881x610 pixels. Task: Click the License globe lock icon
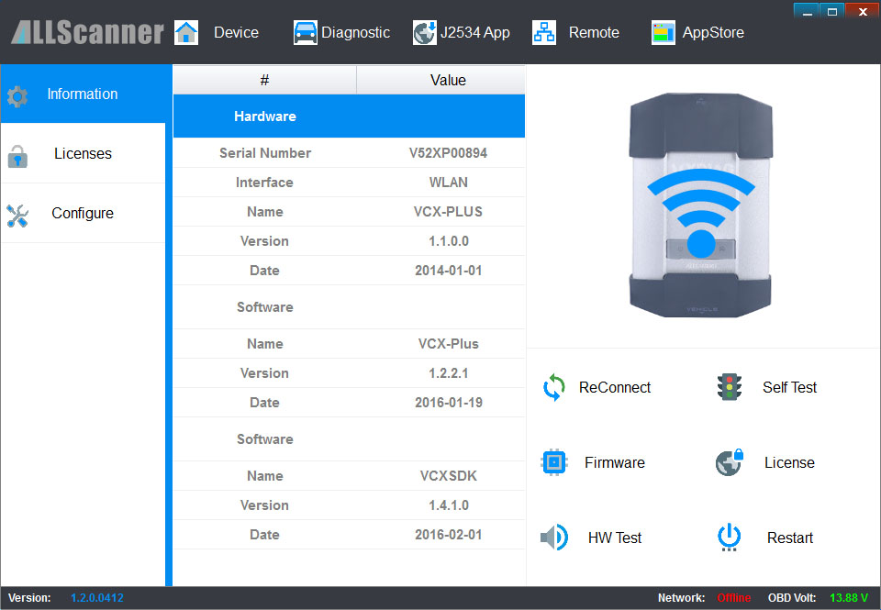pos(730,462)
